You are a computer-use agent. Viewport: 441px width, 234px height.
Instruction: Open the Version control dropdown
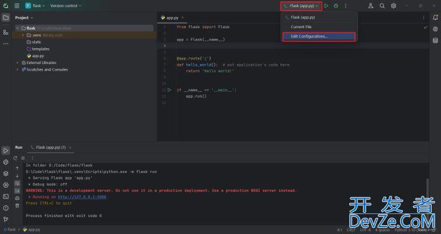[66, 6]
